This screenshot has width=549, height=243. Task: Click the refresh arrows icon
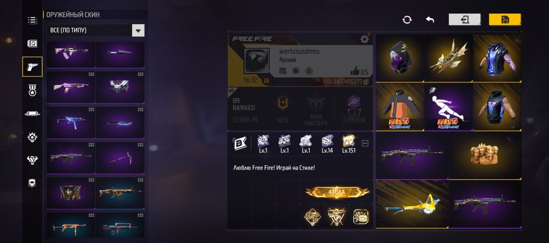click(407, 20)
